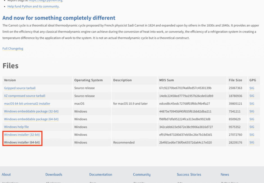The image size is (264, 183).
Task: Download the Windows help file
Action: click(16, 127)
